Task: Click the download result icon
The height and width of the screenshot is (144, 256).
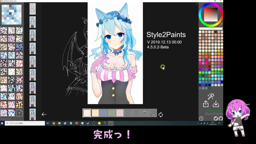Action: [x=216, y=104]
